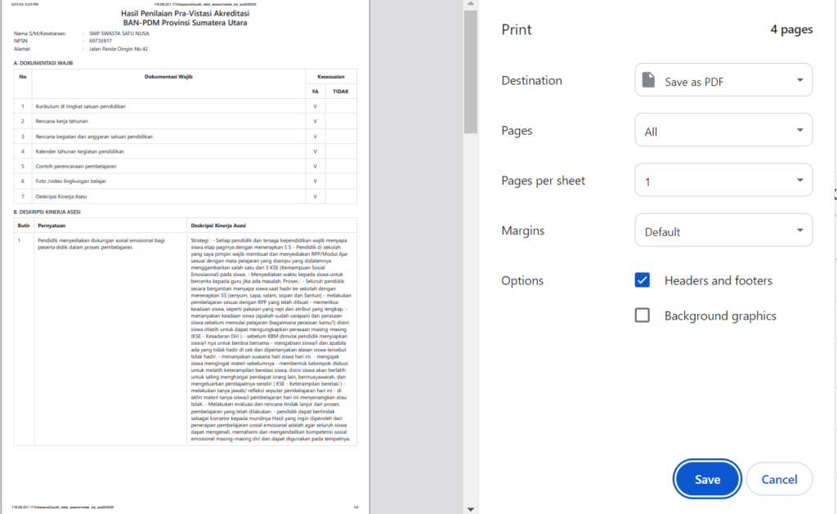837x514 pixels.
Task: Click the 'Headers and footers' label text
Action: 718,280
